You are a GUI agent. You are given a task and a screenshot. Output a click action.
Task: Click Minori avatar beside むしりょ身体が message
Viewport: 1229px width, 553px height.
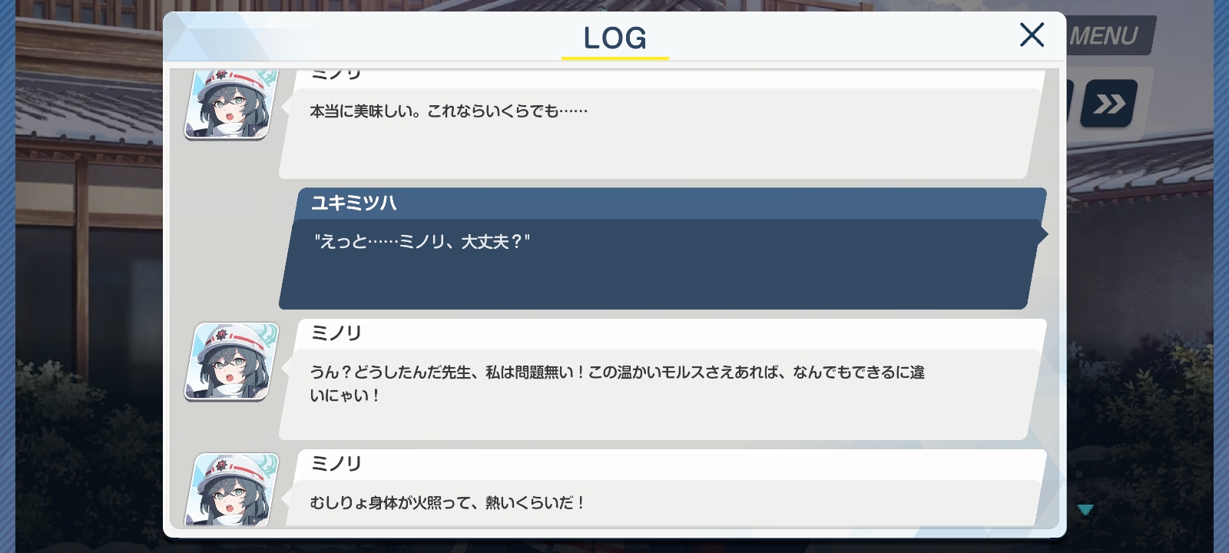click(x=231, y=489)
